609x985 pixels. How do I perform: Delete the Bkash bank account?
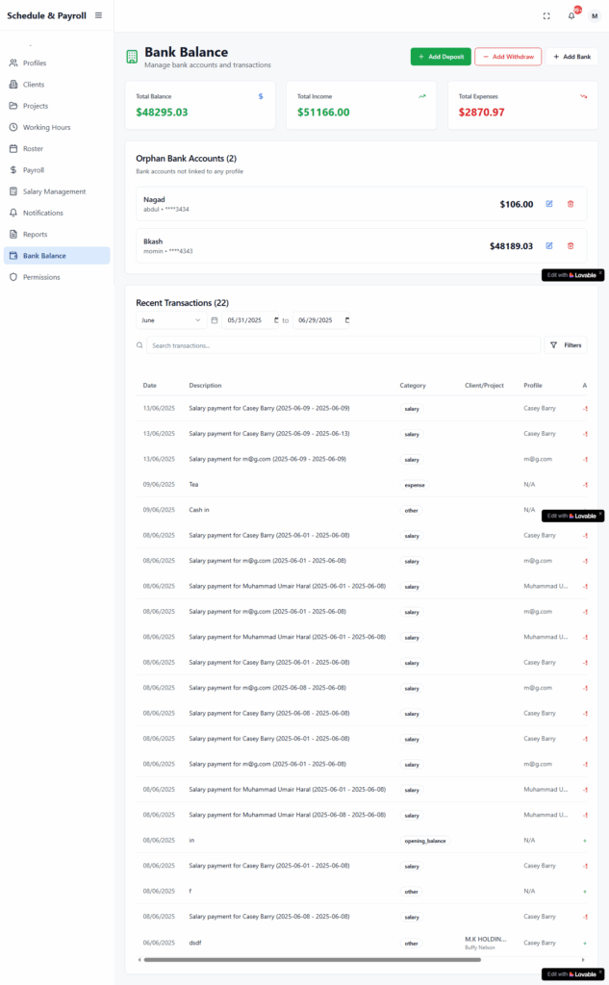pos(571,245)
